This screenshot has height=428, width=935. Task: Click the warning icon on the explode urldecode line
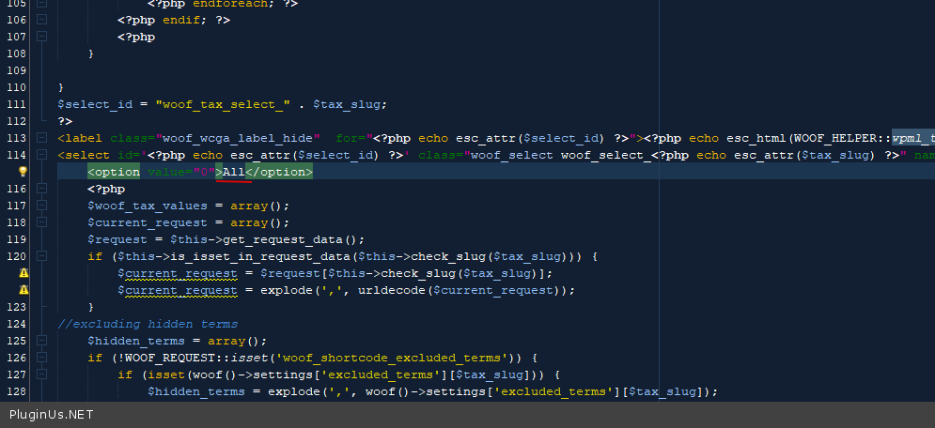[23, 290]
